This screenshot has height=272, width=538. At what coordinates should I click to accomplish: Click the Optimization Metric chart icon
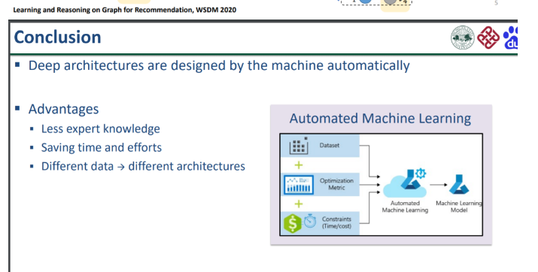(299, 185)
